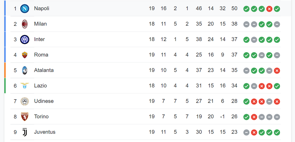The width and height of the screenshot is (295, 142).
Task: Open the Napoli team link
Action: click(x=41, y=8)
